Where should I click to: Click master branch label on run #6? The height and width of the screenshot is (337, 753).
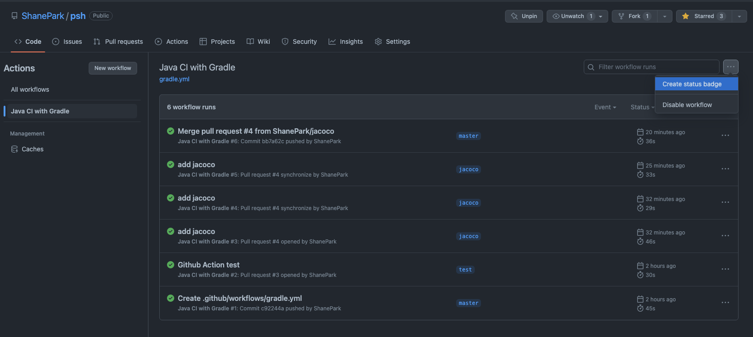468,136
